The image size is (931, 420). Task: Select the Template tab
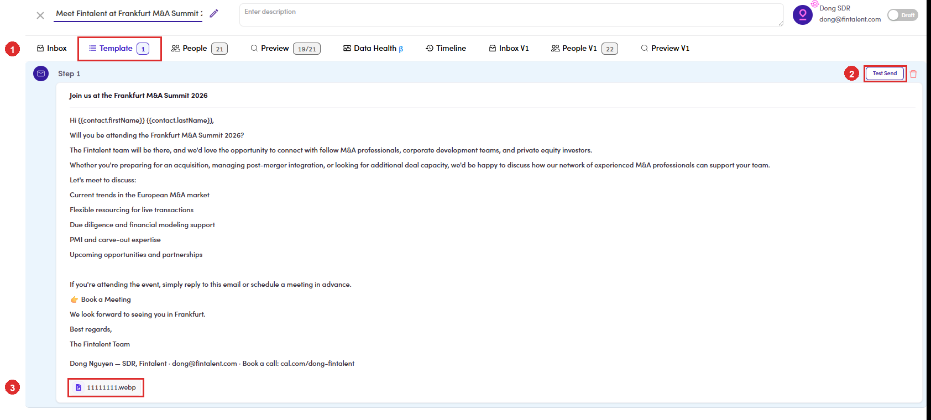119,49
